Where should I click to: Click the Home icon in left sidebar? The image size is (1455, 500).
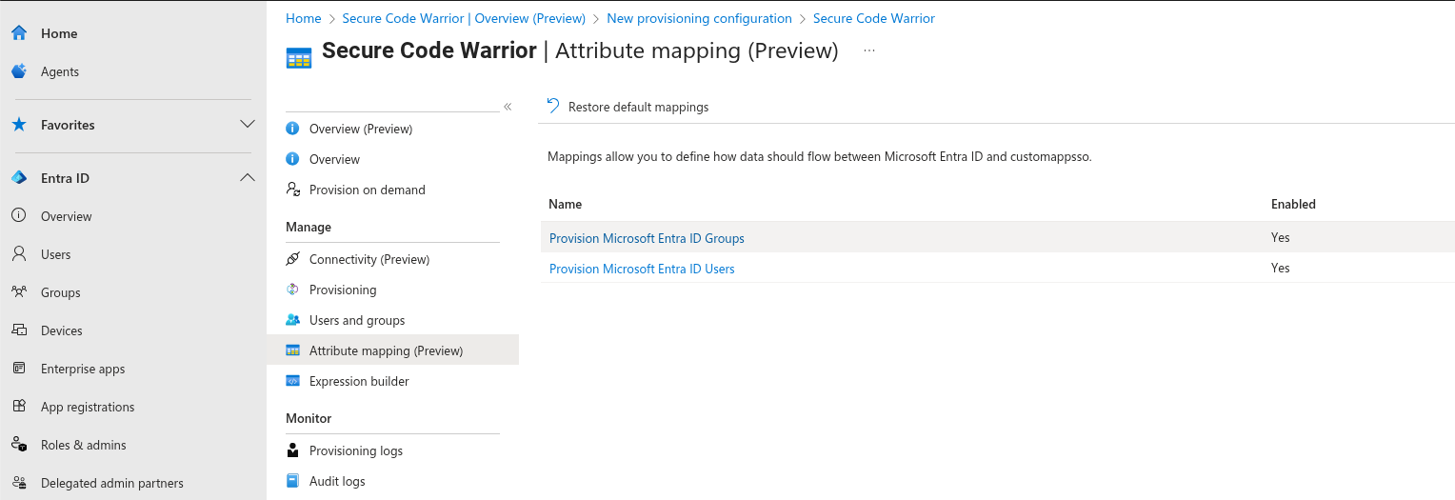click(19, 33)
